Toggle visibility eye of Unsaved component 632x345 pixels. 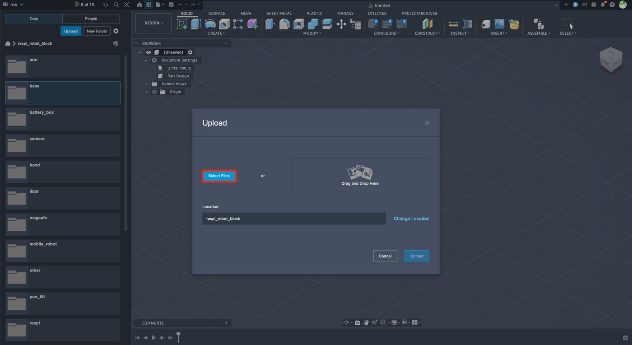(x=149, y=52)
